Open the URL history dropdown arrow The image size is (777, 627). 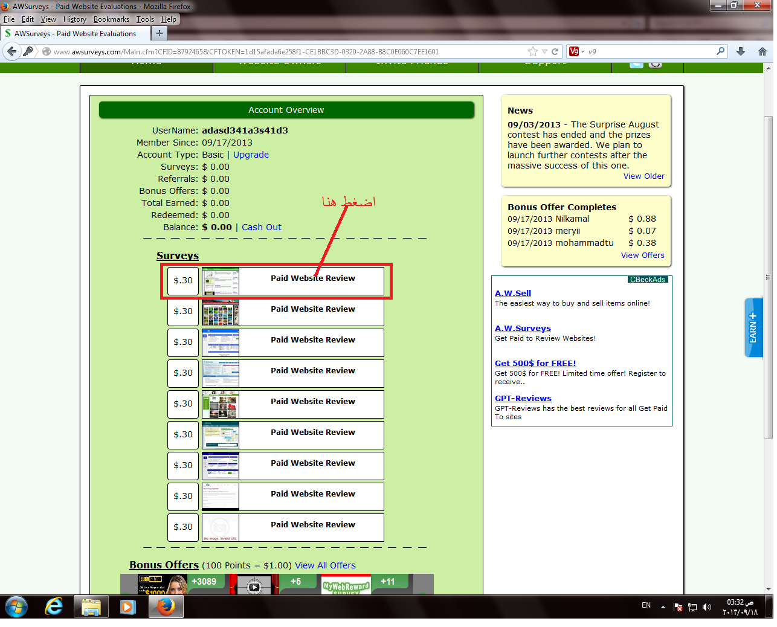click(x=544, y=51)
